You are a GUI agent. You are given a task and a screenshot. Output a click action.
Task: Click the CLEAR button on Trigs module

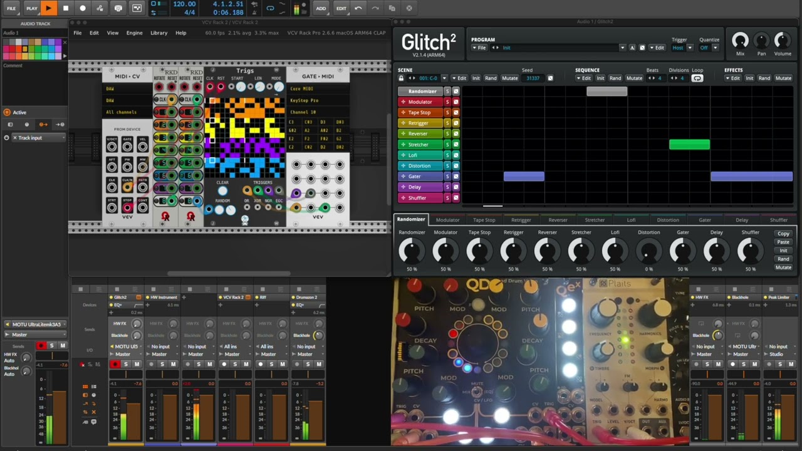[222, 190]
